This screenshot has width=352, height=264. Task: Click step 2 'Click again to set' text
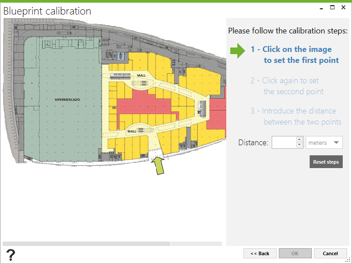(287, 86)
